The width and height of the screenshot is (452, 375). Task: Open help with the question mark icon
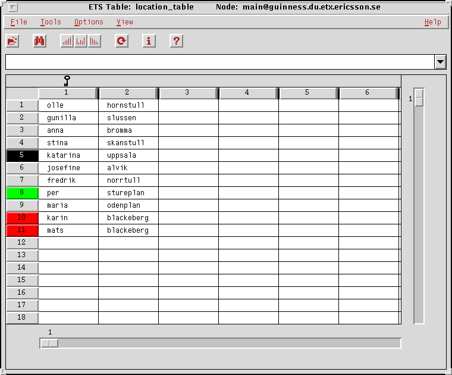177,41
